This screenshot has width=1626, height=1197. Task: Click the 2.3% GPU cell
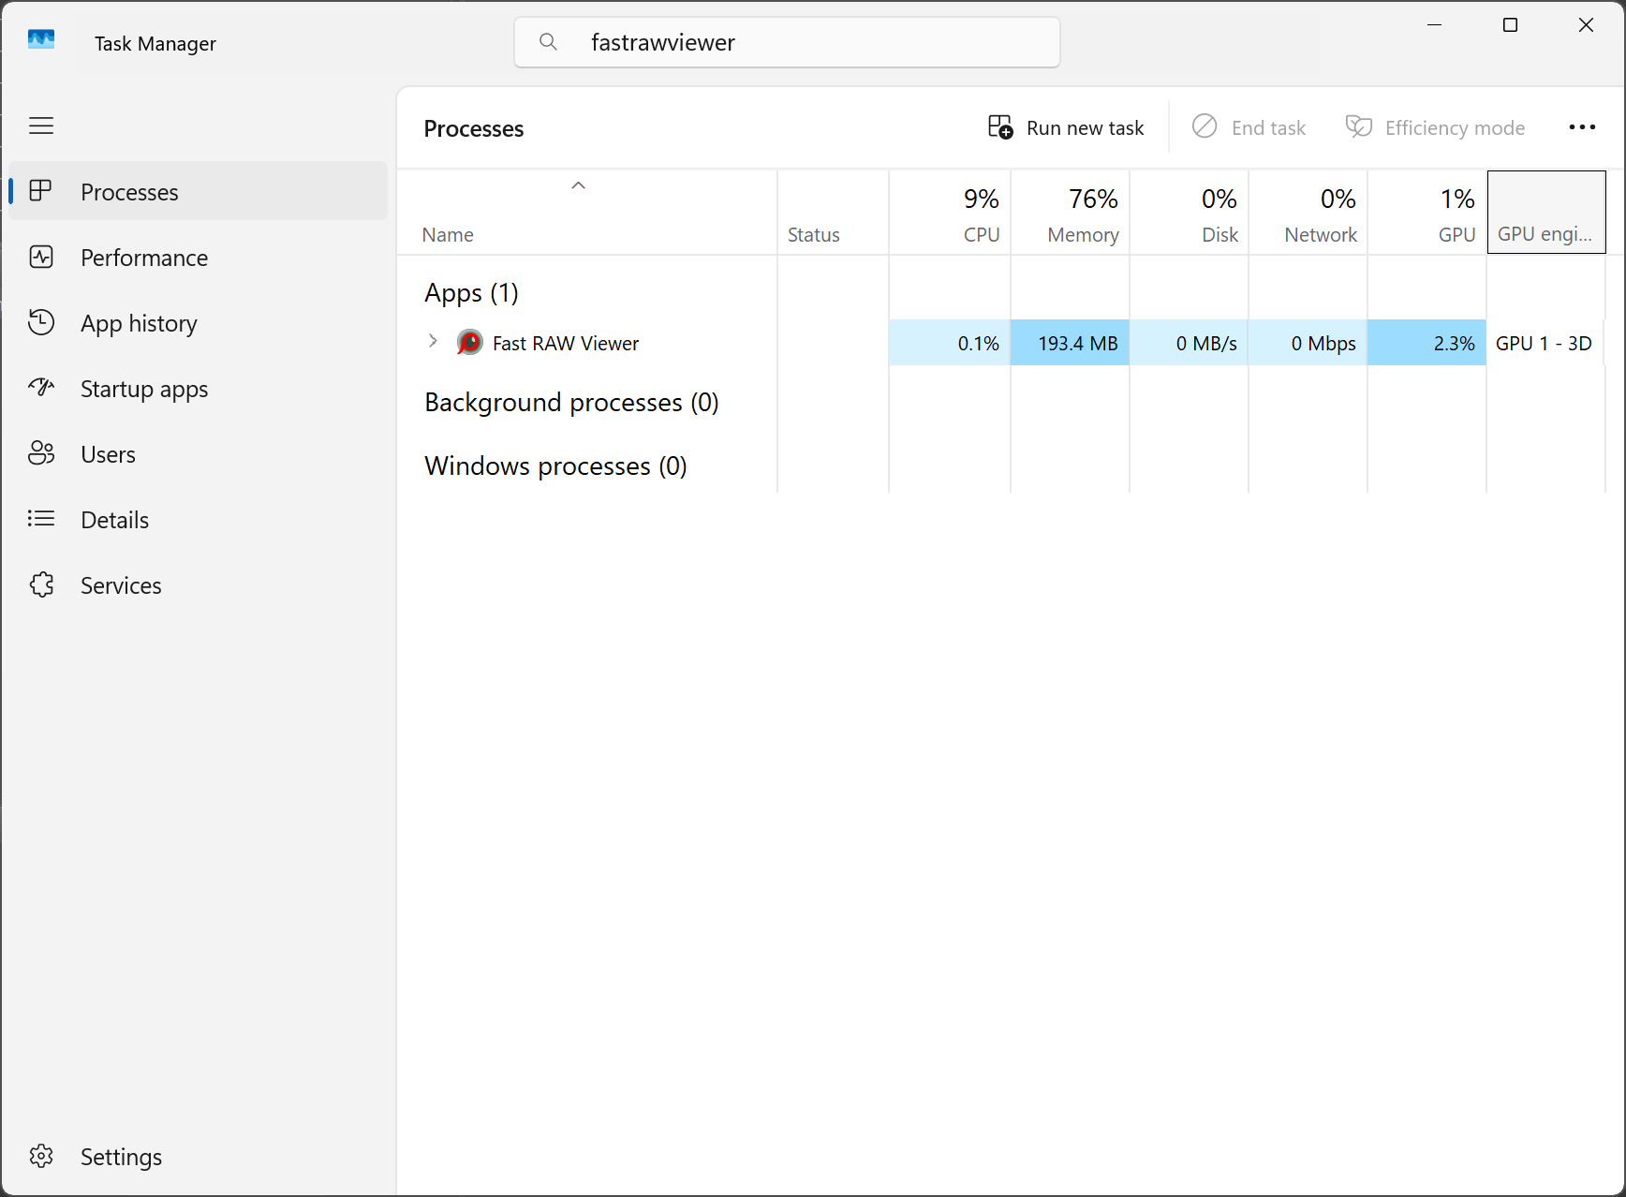(1426, 343)
